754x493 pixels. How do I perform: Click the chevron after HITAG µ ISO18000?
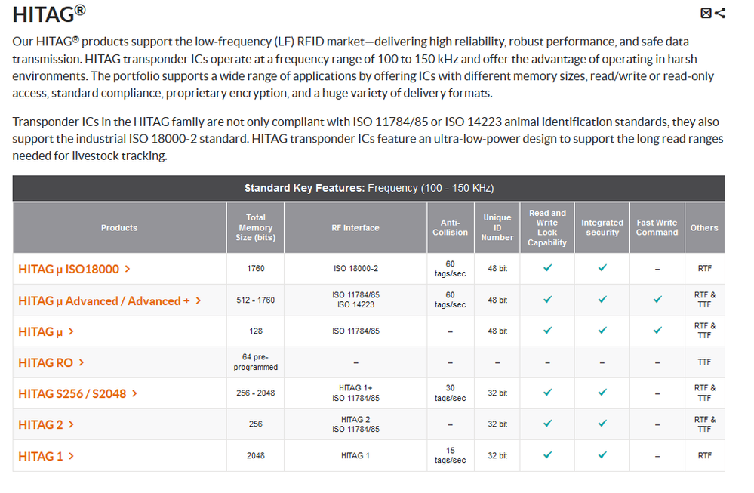tap(128, 269)
